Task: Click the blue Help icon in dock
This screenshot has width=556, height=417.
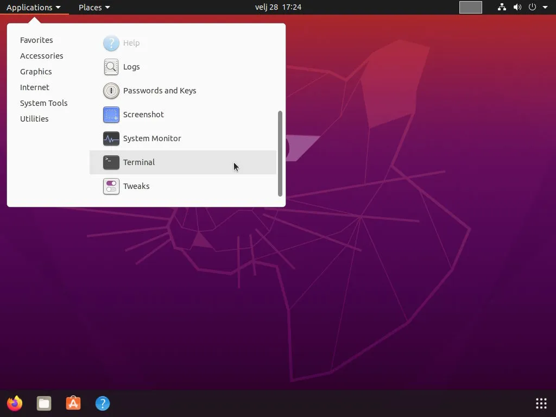Action: click(x=103, y=403)
